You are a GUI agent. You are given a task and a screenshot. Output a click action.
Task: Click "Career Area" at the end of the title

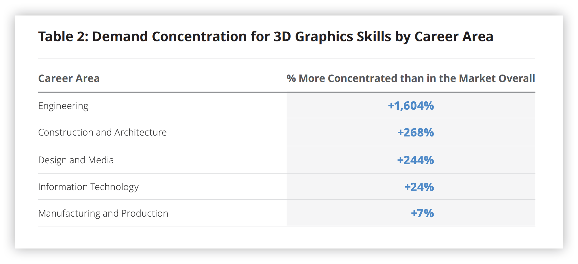tap(454, 37)
